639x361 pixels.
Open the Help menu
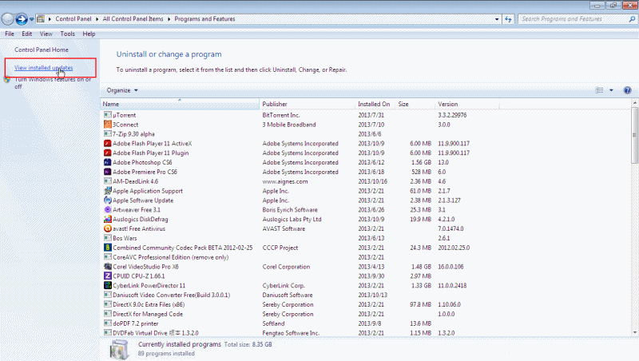point(89,34)
